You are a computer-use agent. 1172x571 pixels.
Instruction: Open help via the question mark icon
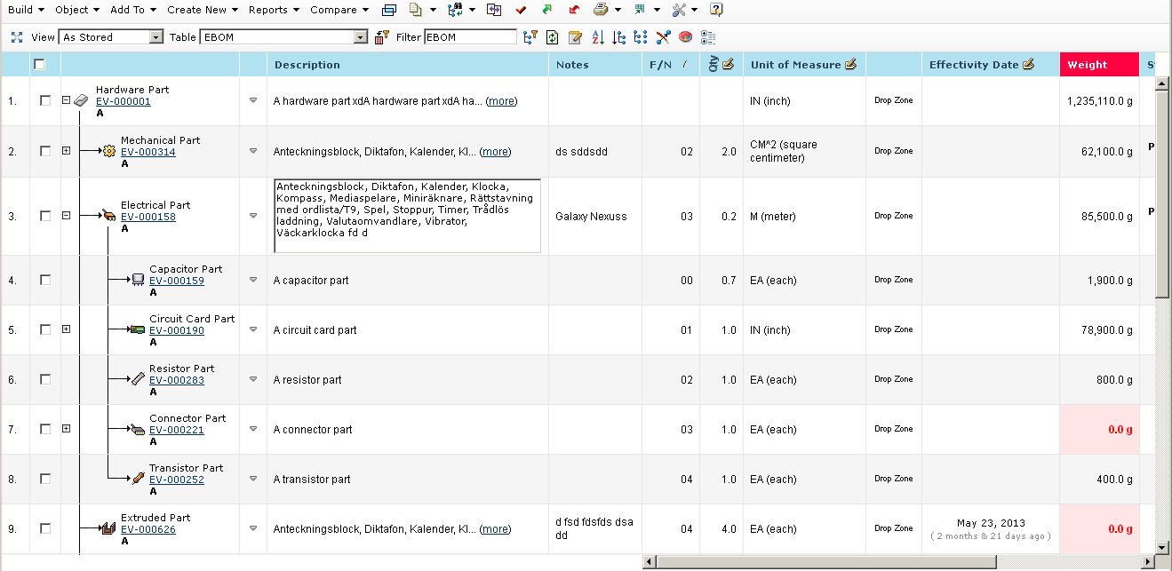716,10
